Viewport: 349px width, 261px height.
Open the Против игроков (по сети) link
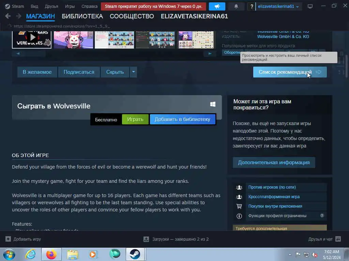click(272, 187)
